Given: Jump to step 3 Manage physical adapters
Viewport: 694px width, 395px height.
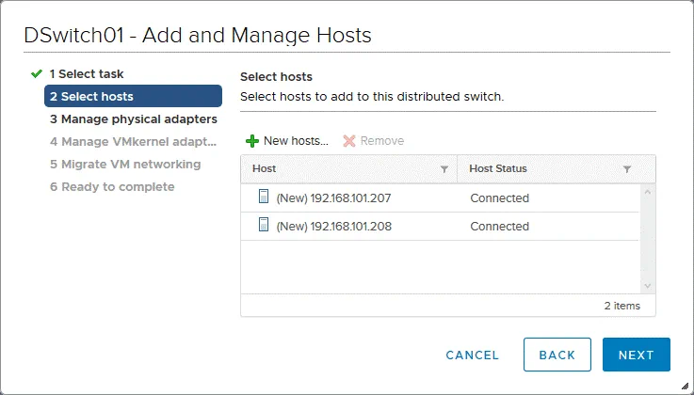Looking at the screenshot, I should click(133, 119).
